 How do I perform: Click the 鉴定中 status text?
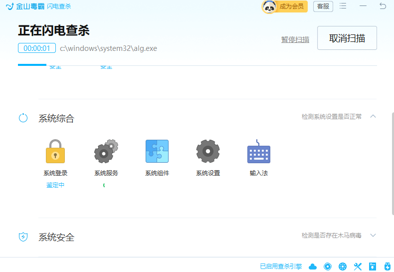point(55,185)
